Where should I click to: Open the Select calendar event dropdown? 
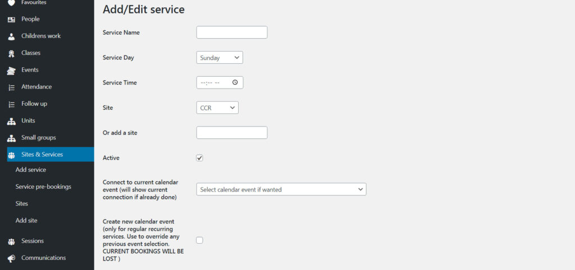281,189
